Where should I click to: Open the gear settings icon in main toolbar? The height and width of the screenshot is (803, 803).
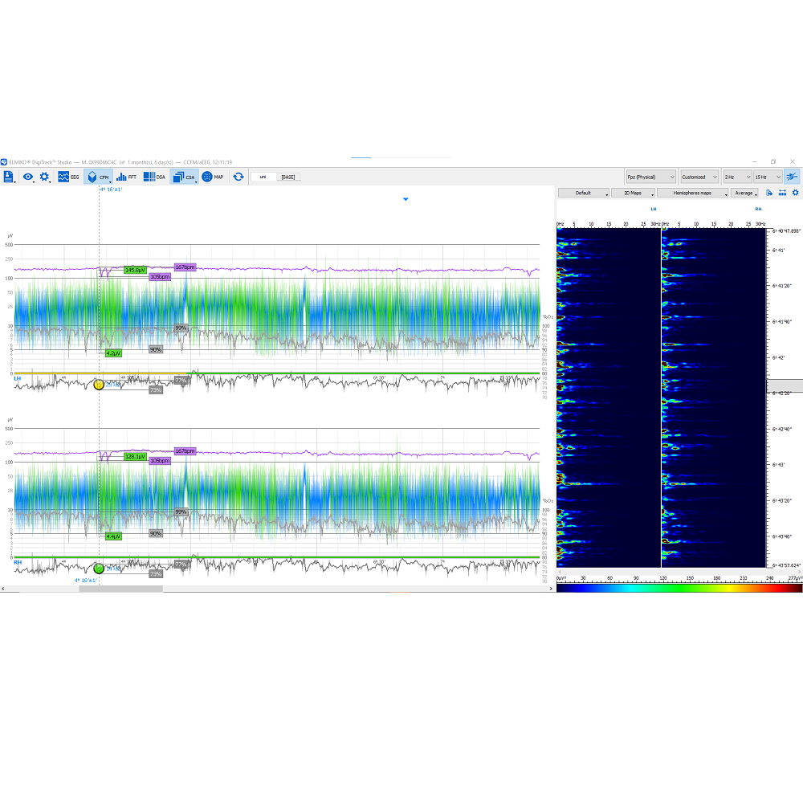[x=45, y=177]
